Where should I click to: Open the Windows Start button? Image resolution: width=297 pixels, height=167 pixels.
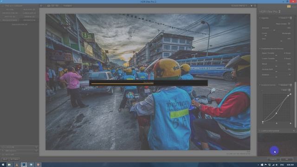[3, 165]
